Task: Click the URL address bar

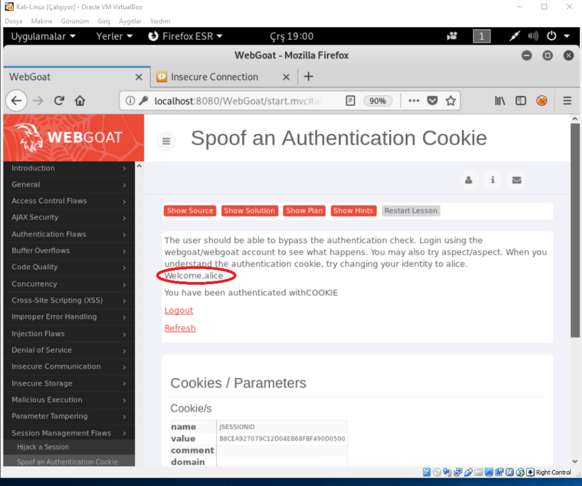Action: click(239, 101)
